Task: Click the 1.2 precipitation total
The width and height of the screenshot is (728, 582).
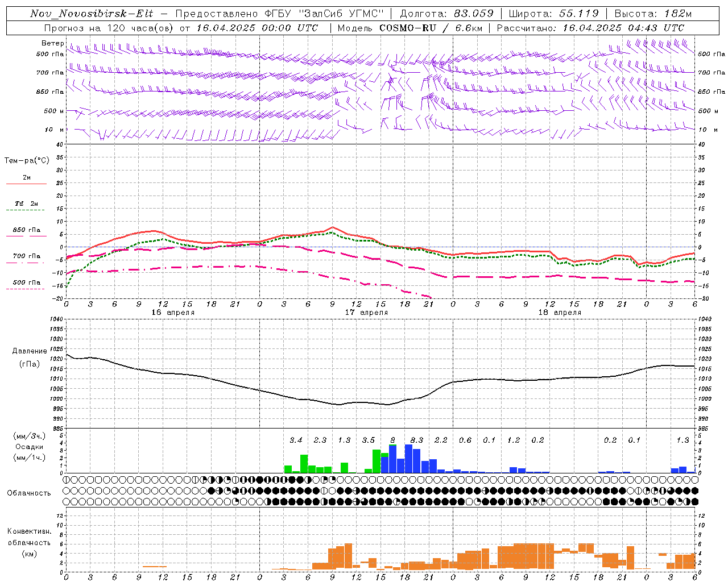Action: point(514,440)
